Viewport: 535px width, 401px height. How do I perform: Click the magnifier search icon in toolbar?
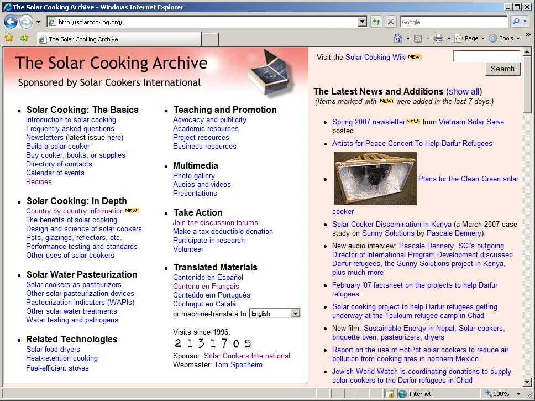pos(516,22)
